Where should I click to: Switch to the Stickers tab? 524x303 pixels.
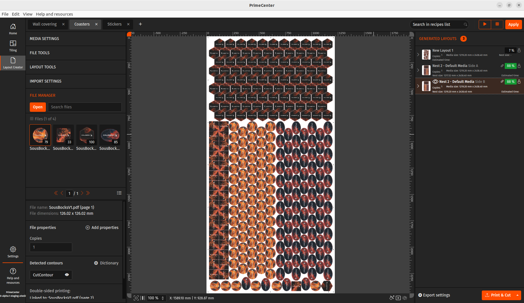[x=114, y=24]
